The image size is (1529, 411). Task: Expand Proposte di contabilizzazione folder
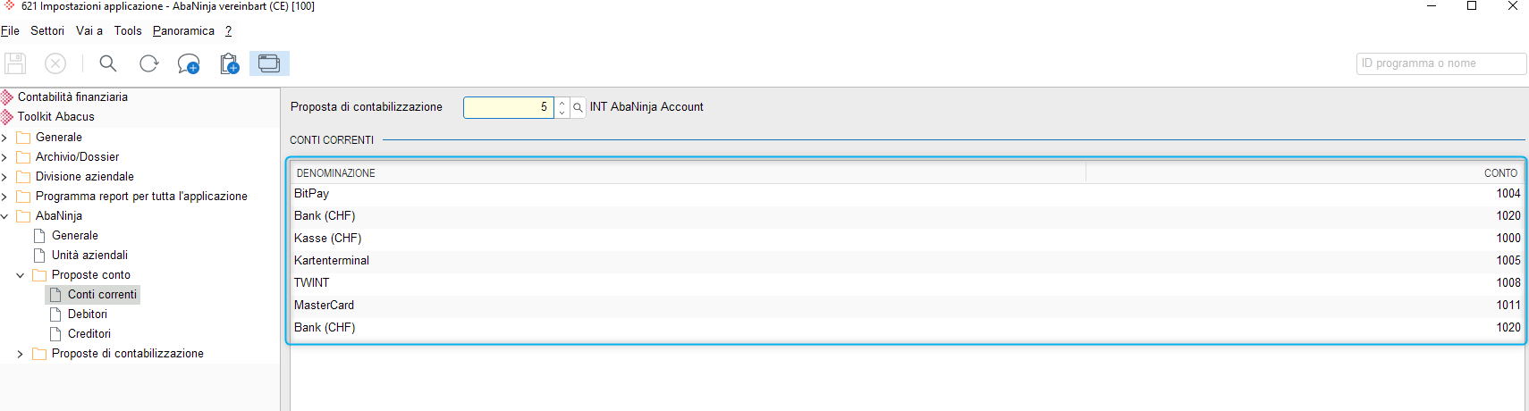pyautogui.click(x=21, y=354)
